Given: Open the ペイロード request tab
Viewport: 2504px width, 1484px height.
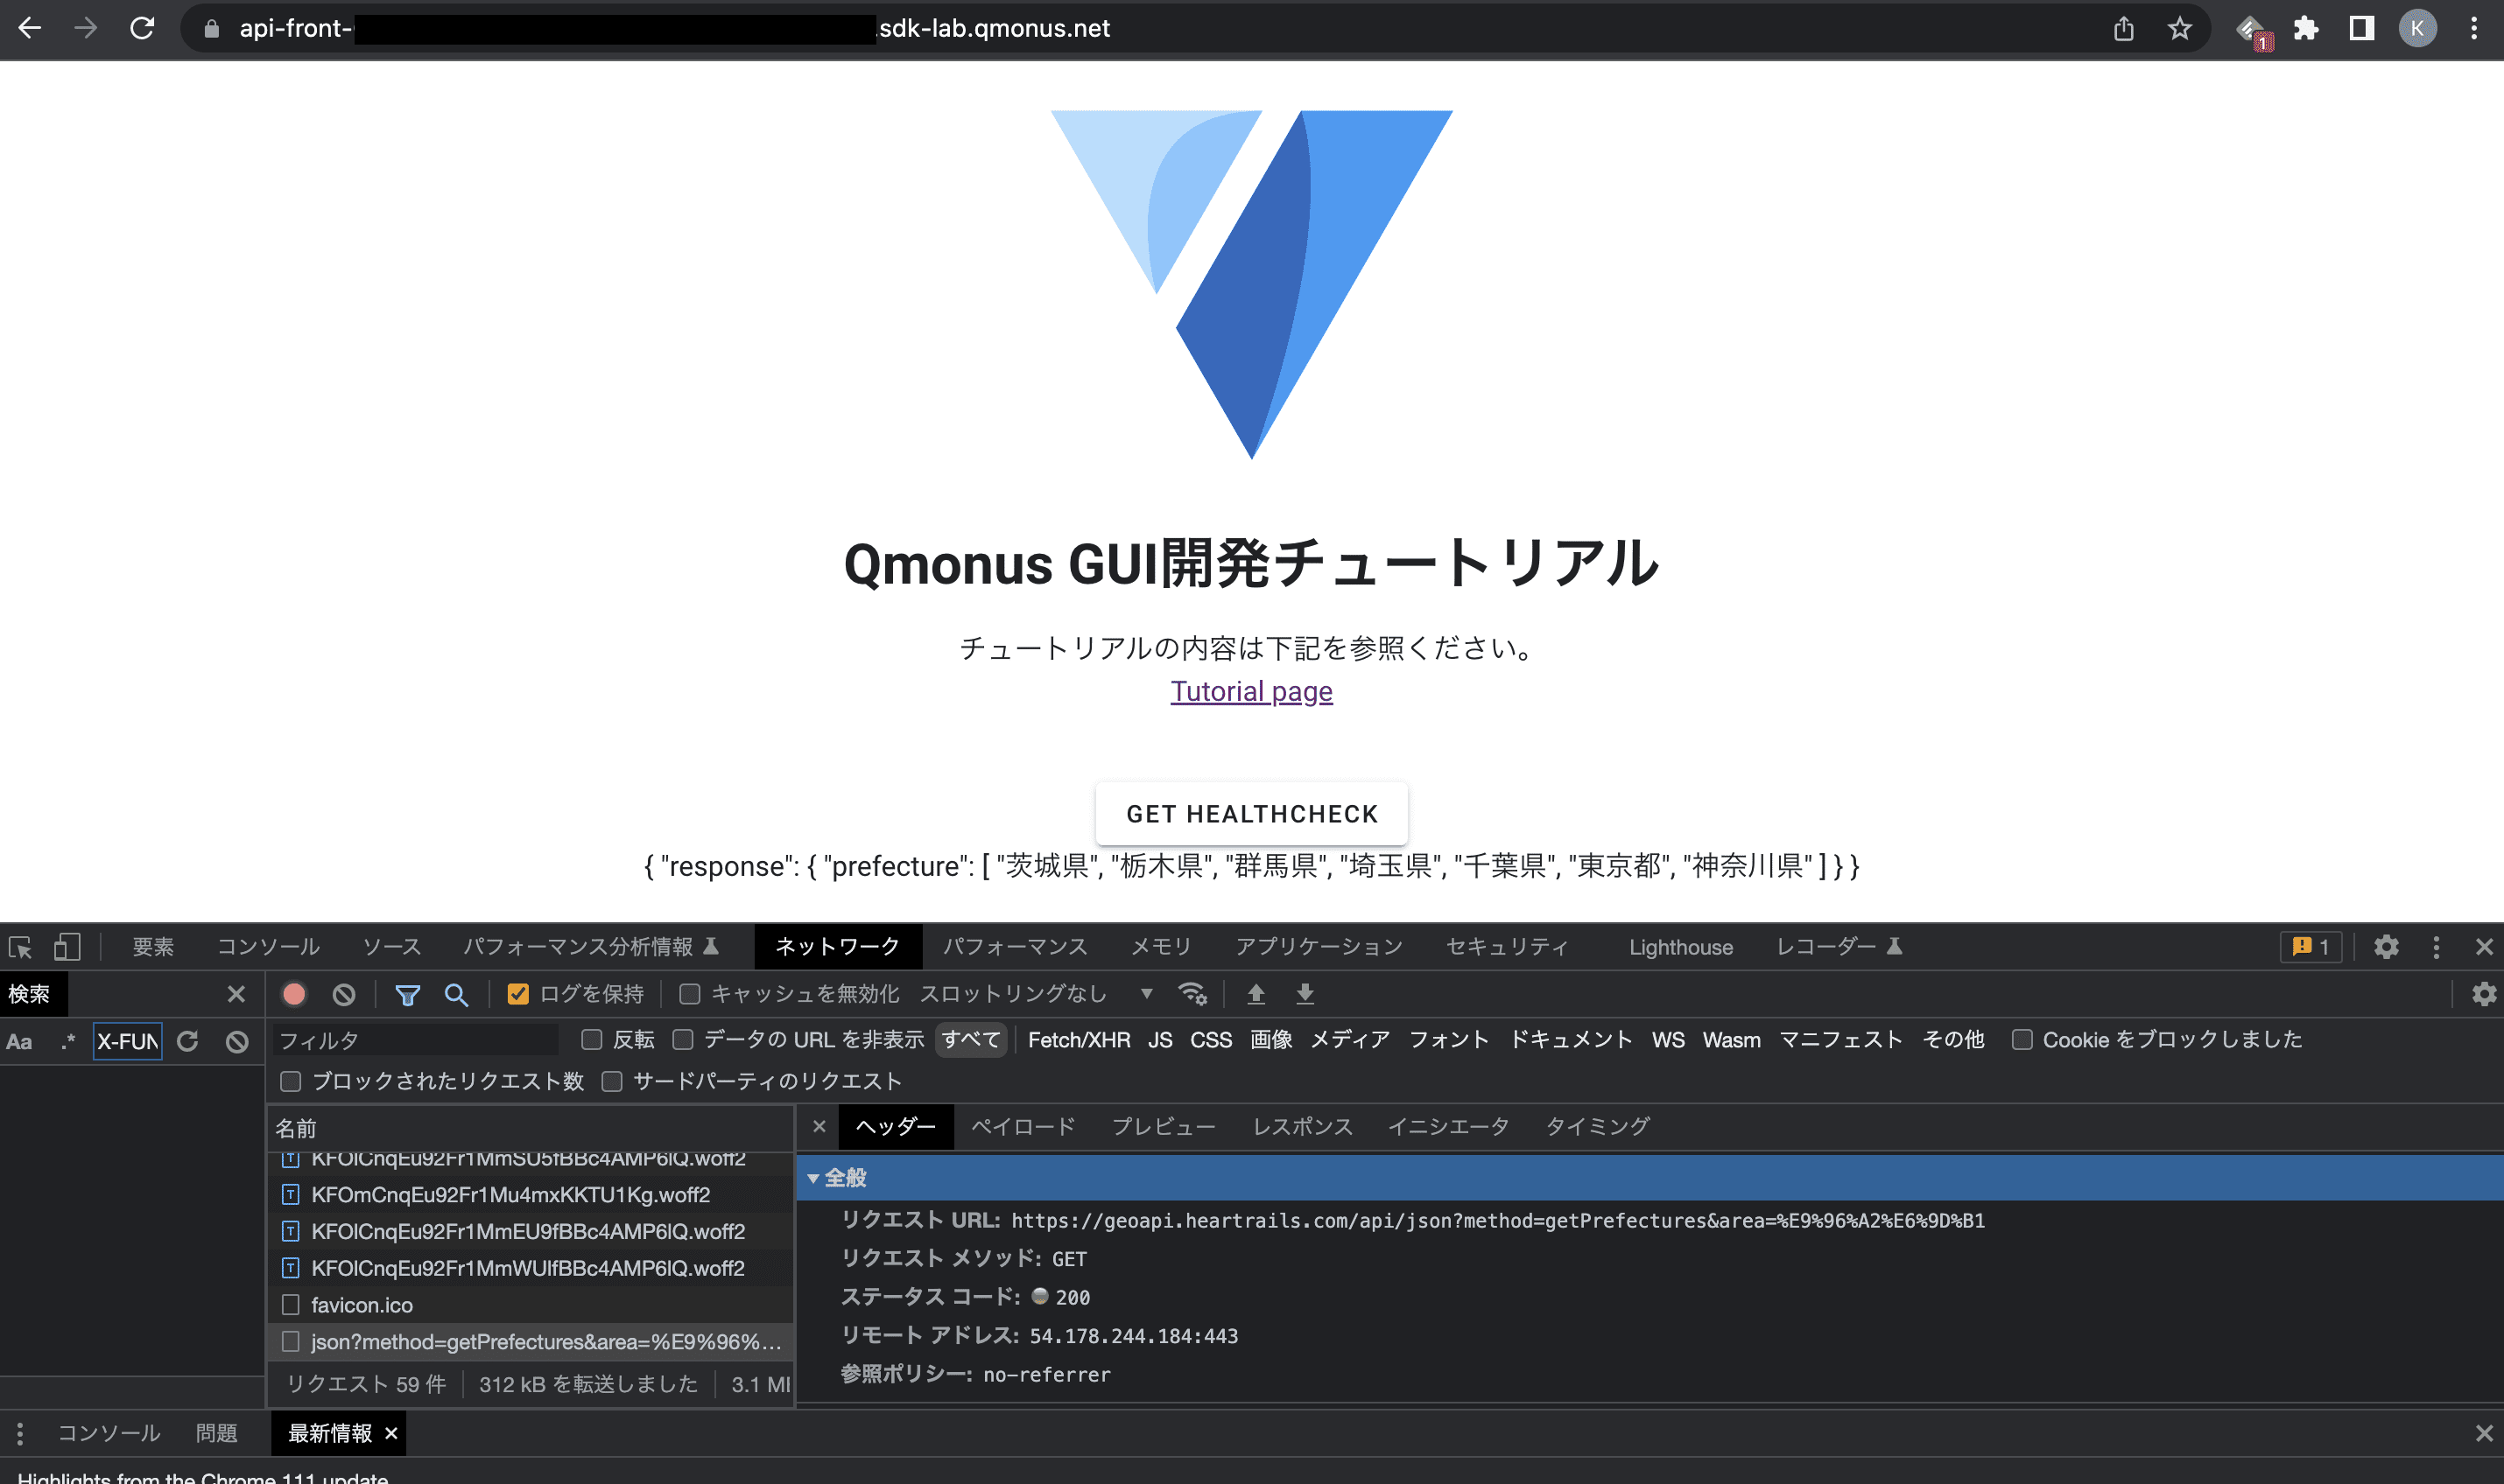Looking at the screenshot, I should [1023, 1127].
